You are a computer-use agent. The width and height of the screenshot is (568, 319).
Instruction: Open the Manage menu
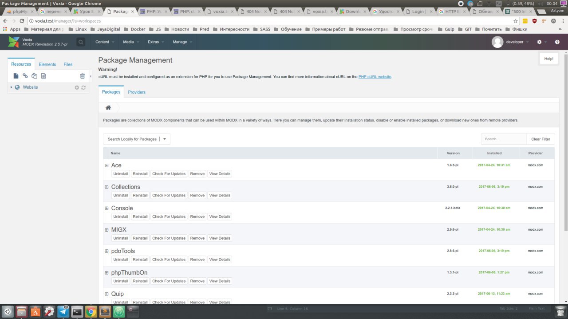point(182,42)
